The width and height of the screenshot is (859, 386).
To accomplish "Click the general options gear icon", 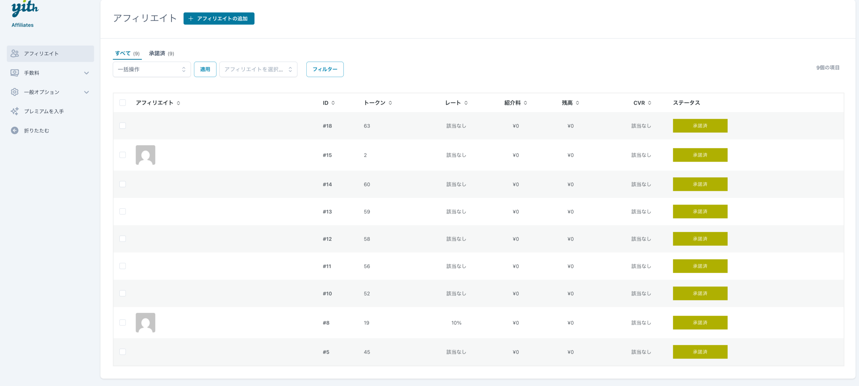I will click(15, 92).
